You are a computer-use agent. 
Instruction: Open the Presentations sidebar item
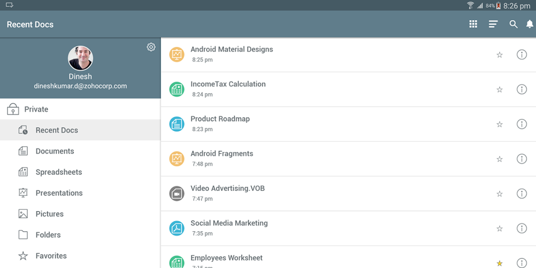pos(80,193)
